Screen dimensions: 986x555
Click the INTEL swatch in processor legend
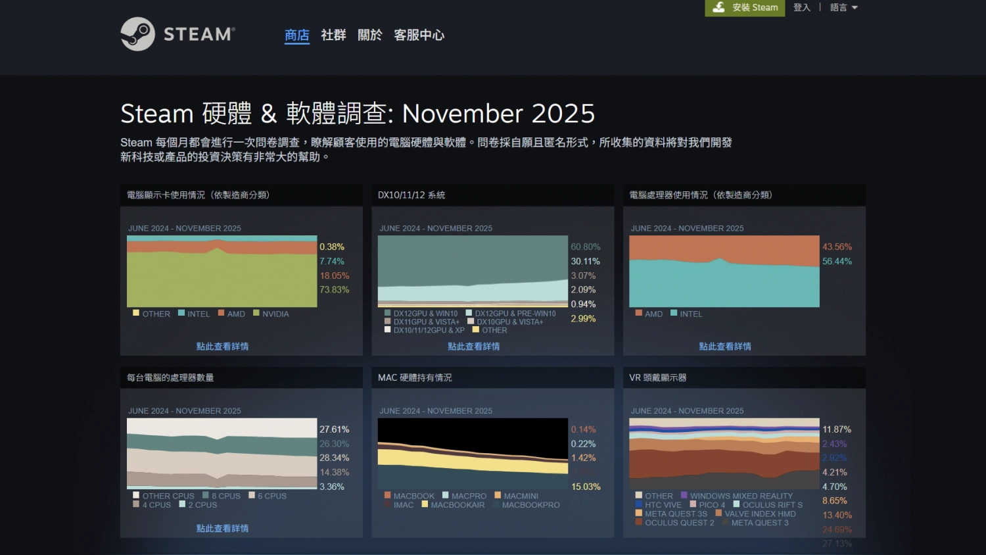pos(674,313)
